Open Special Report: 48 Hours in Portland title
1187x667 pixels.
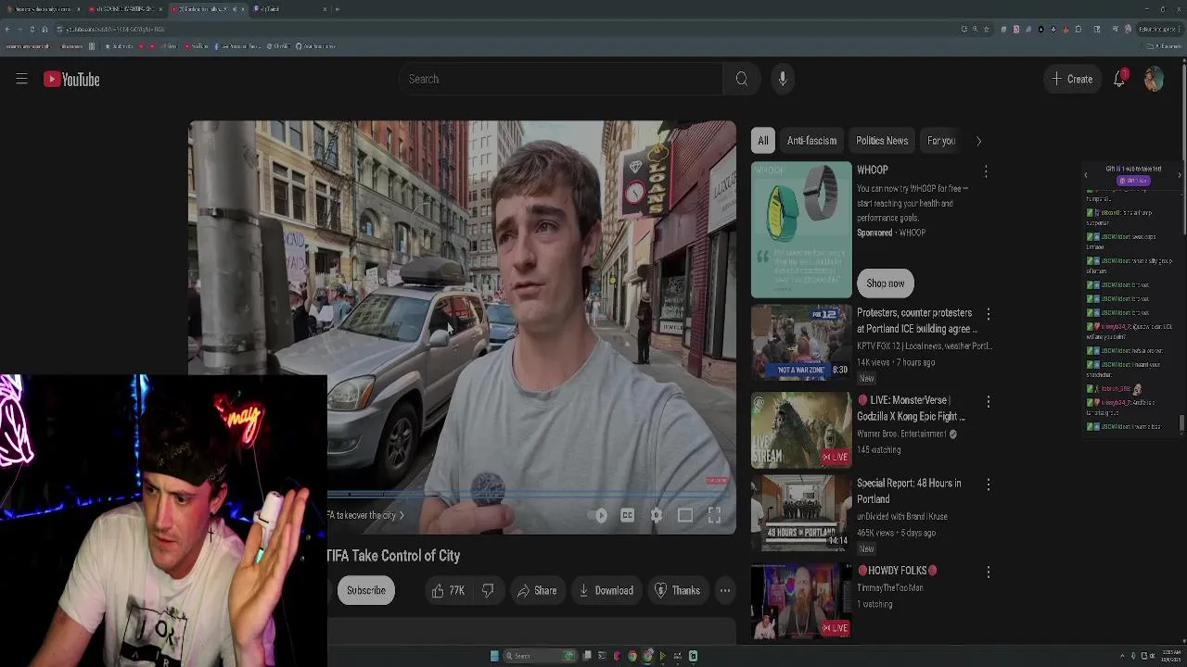(909, 491)
